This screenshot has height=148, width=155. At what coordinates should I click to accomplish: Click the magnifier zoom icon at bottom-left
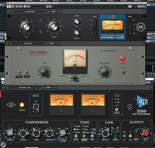[3, 145]
